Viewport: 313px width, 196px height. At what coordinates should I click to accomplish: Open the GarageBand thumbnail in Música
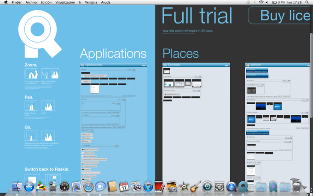[x=251, y=90]
